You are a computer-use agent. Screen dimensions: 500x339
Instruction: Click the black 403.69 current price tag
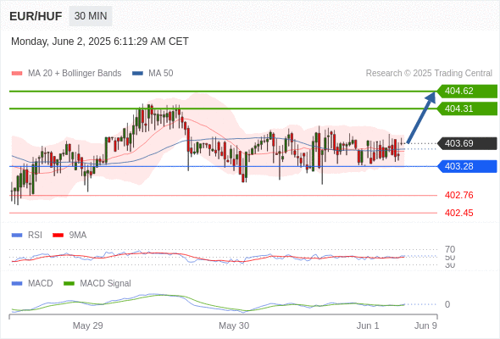pos(467,143)
